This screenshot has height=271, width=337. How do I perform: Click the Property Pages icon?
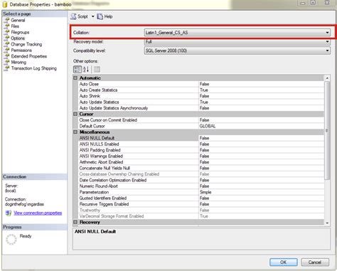[x=97, y=69]
